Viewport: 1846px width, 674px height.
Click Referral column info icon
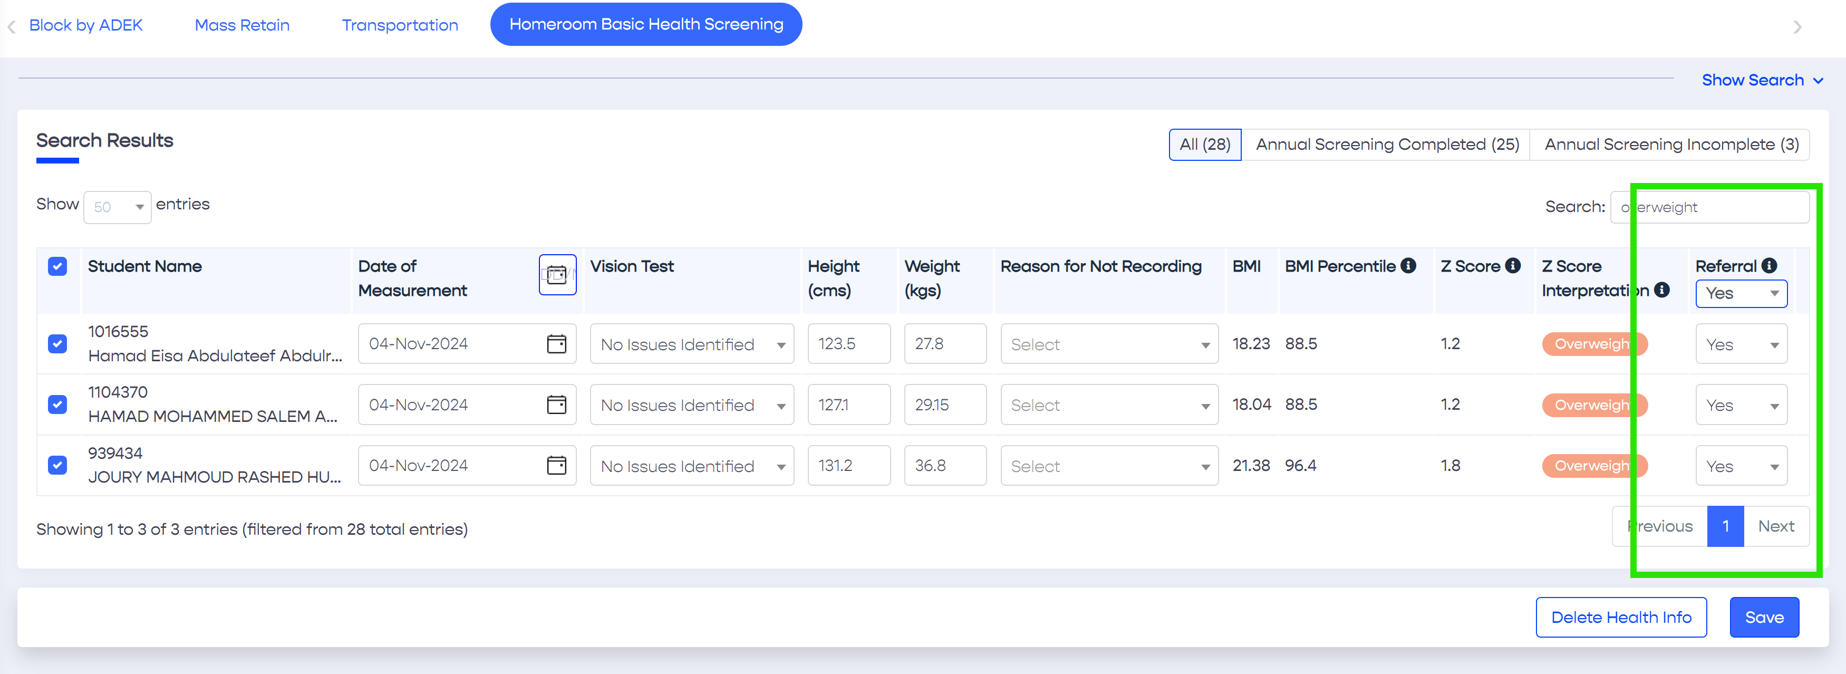1770,266
